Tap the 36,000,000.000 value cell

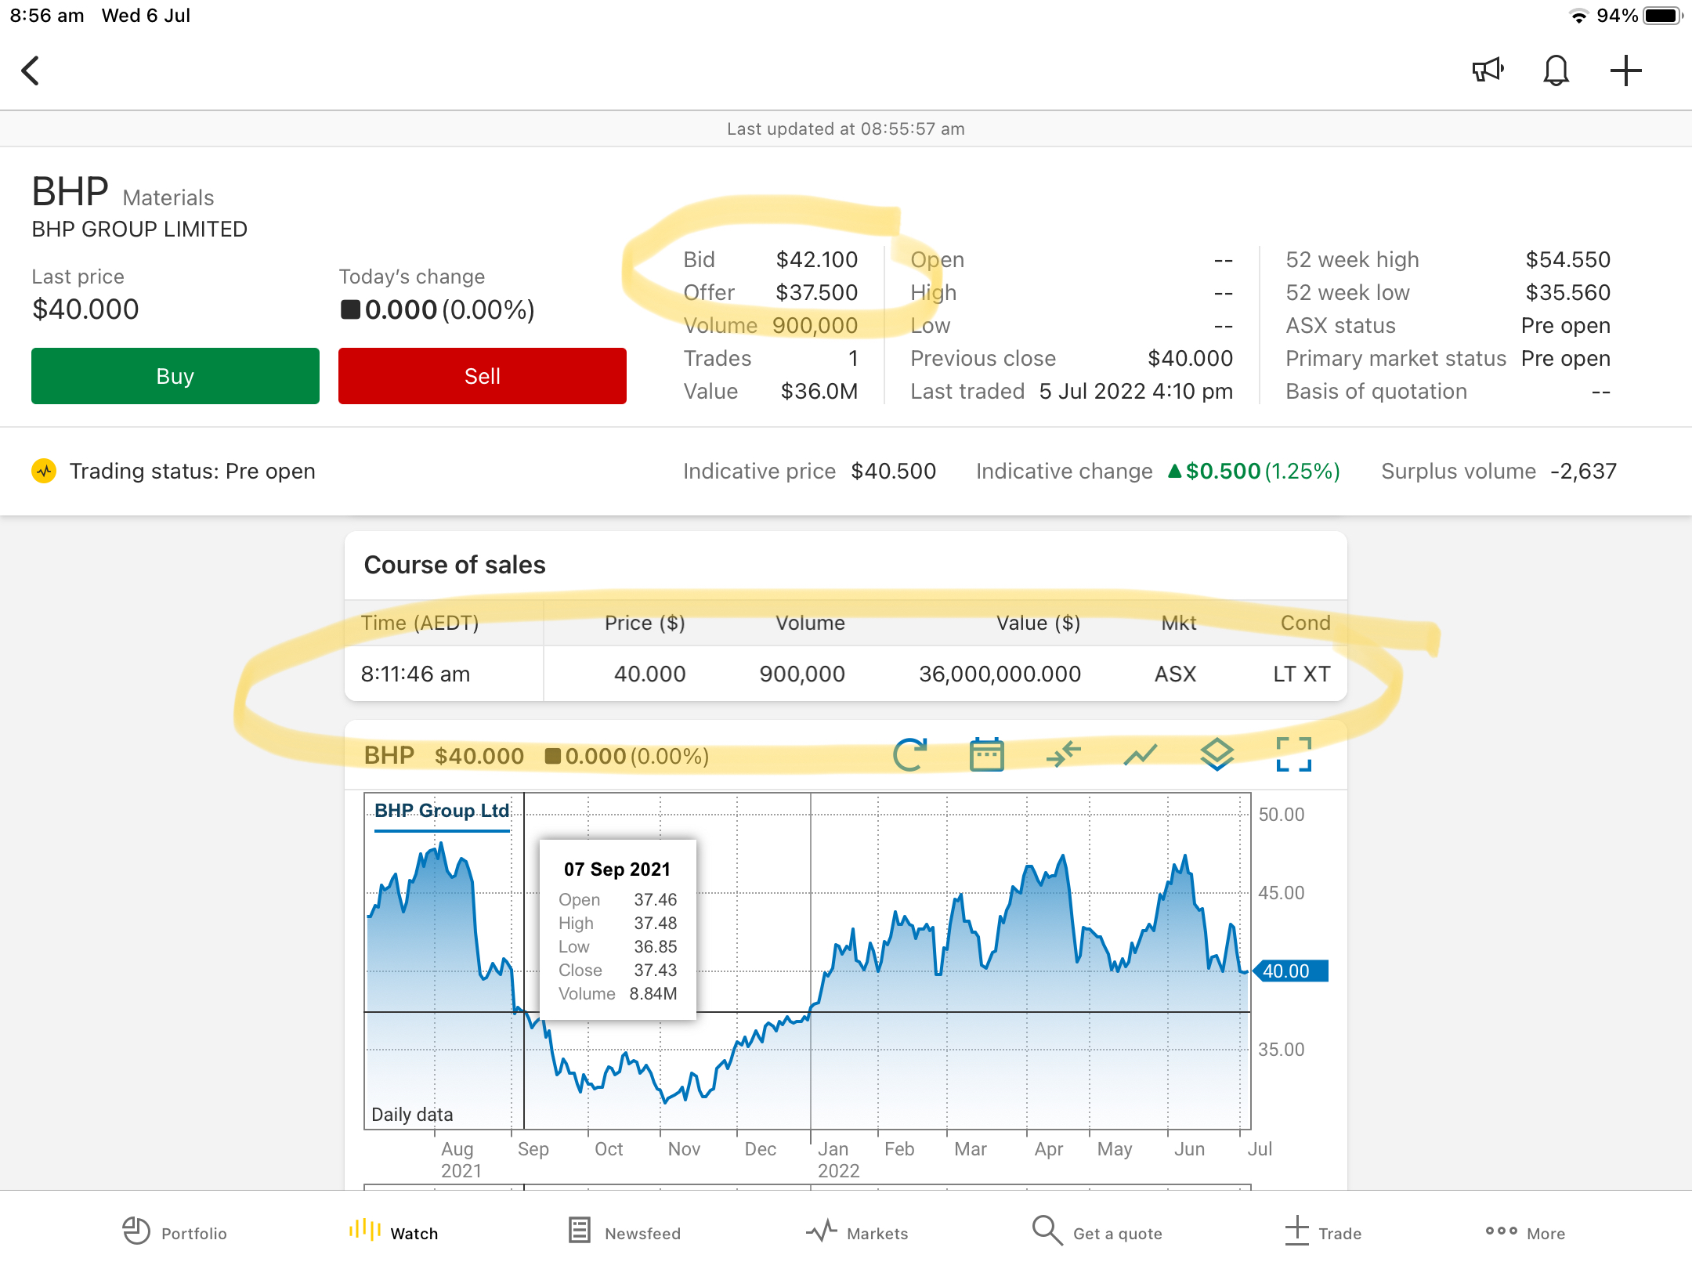pyautogui.click(x=1000, y=674)
